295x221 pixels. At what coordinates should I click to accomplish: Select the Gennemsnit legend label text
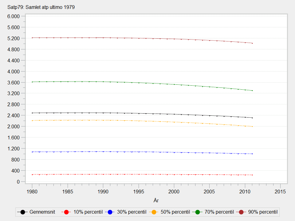(42, 212)
